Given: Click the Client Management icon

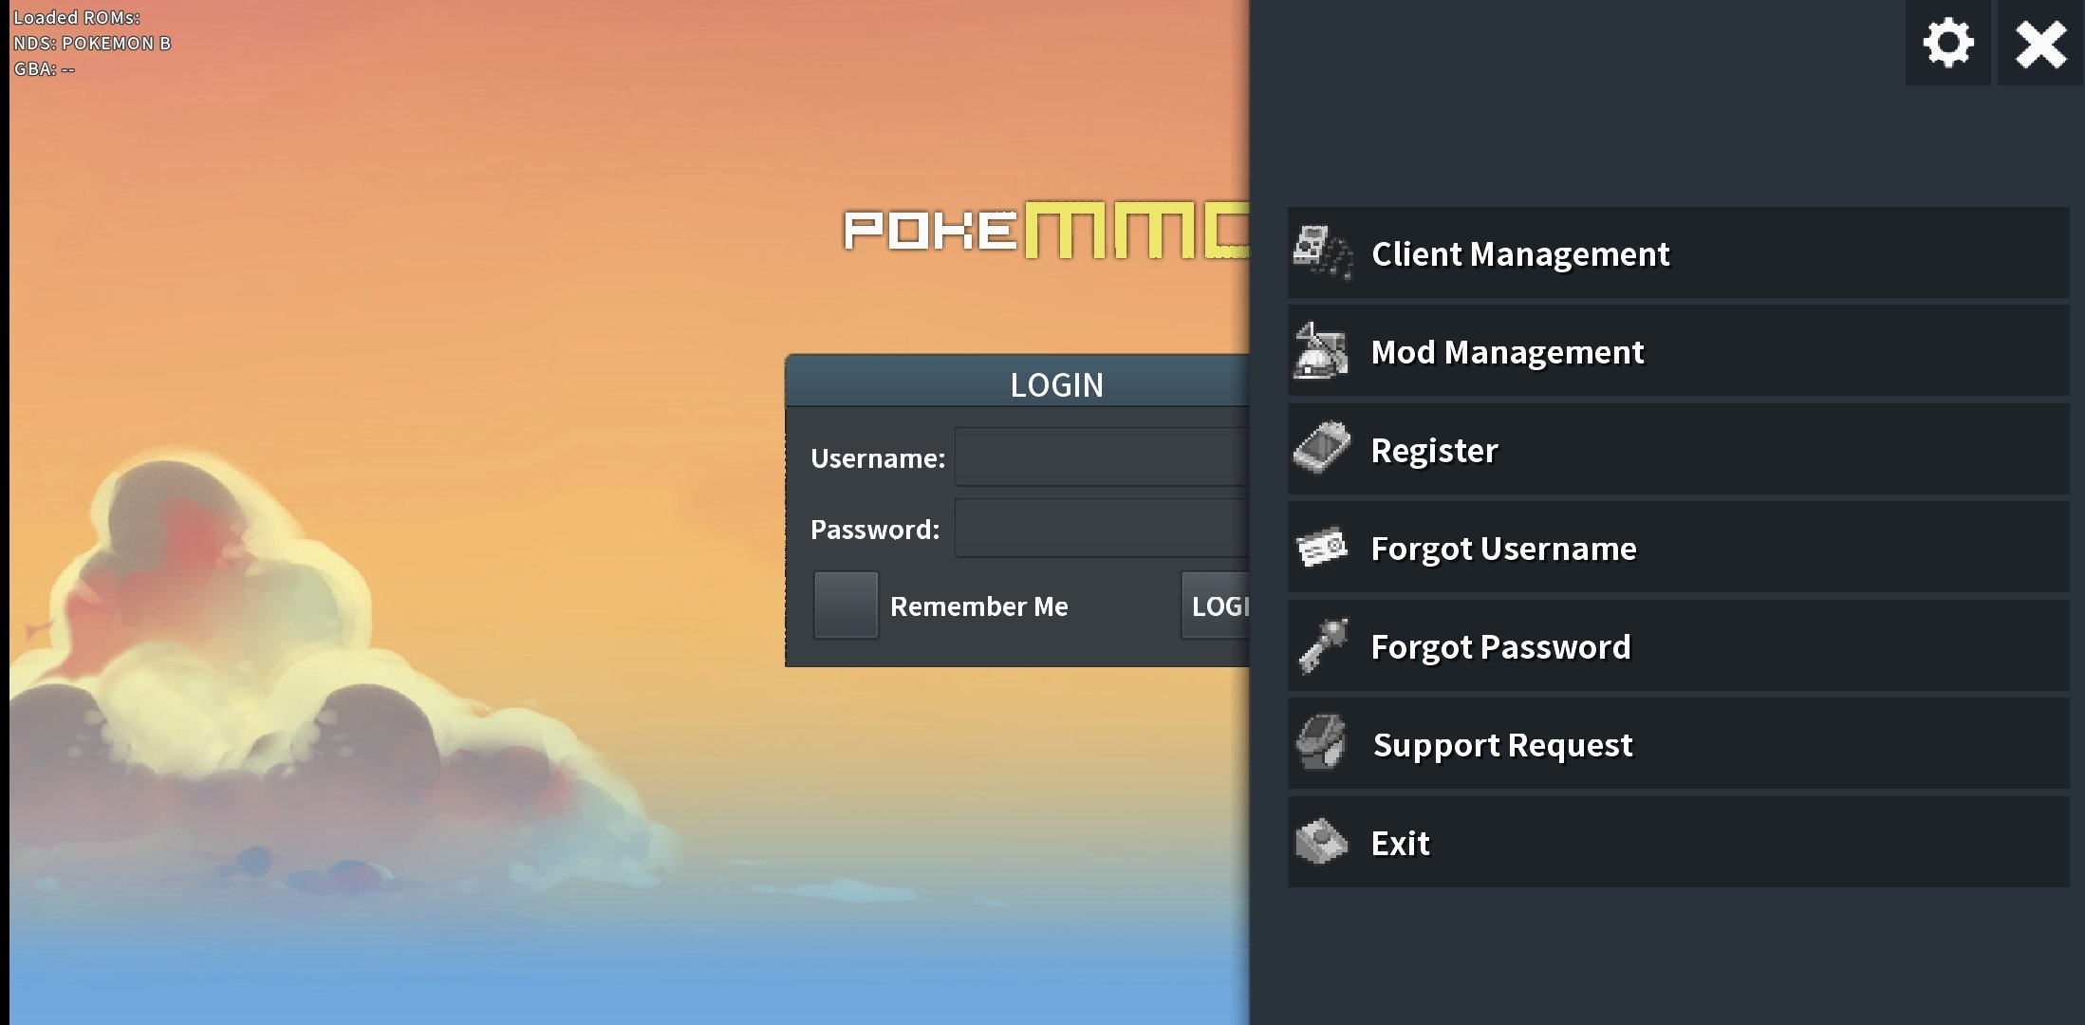Looking at the screenshot, I should click(x=1323, y=252).
